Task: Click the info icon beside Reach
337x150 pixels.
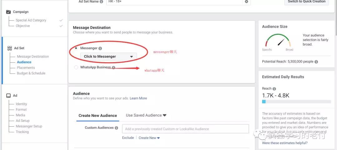Action: tap(274, 89)
